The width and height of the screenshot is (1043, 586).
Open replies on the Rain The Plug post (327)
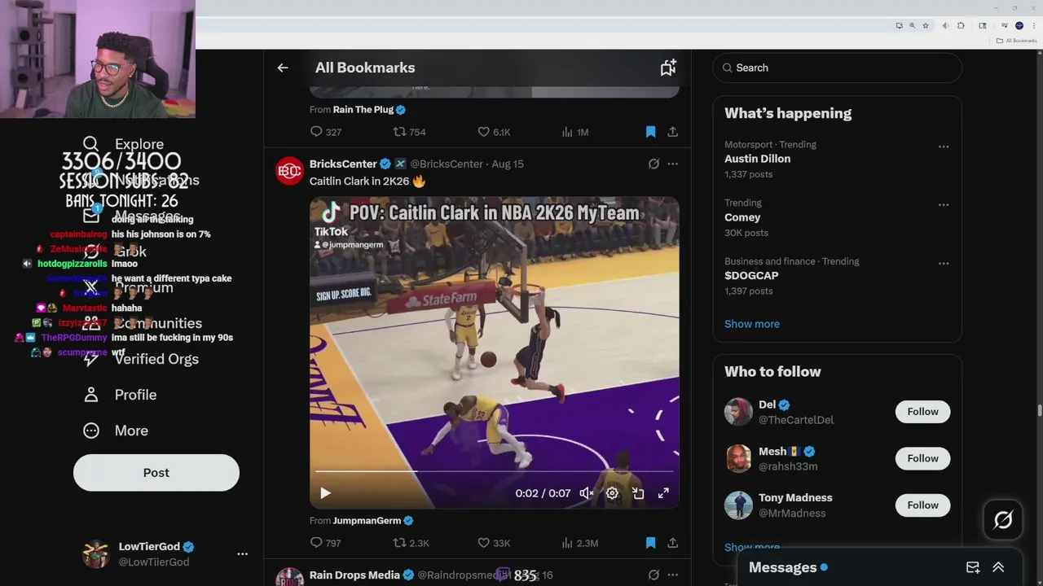click(x=325, y=132)
